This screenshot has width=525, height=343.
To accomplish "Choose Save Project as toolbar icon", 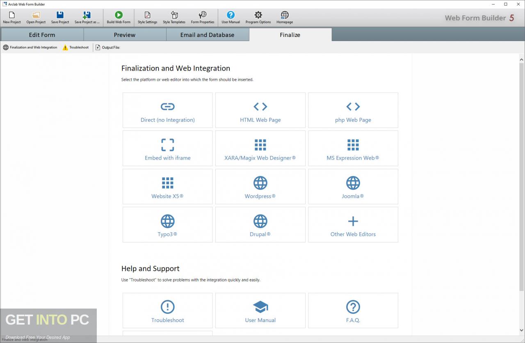I will coord(87,18).
